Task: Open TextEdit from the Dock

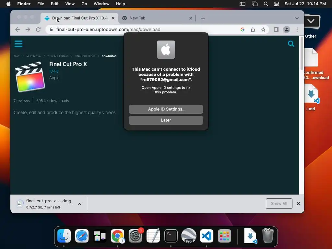Action: pyautogui.click(x=153, y=236)
